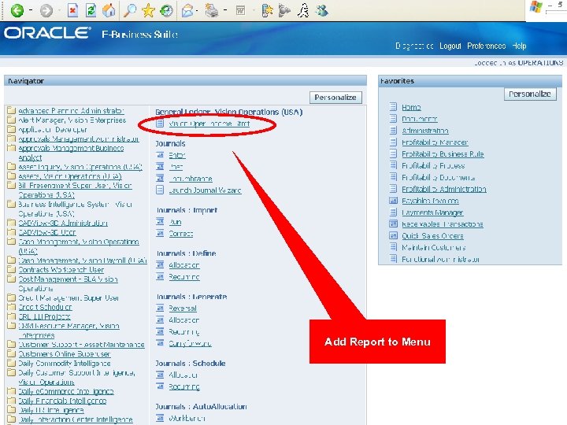
Task: Open Preferences from the header
Action: 487,46
